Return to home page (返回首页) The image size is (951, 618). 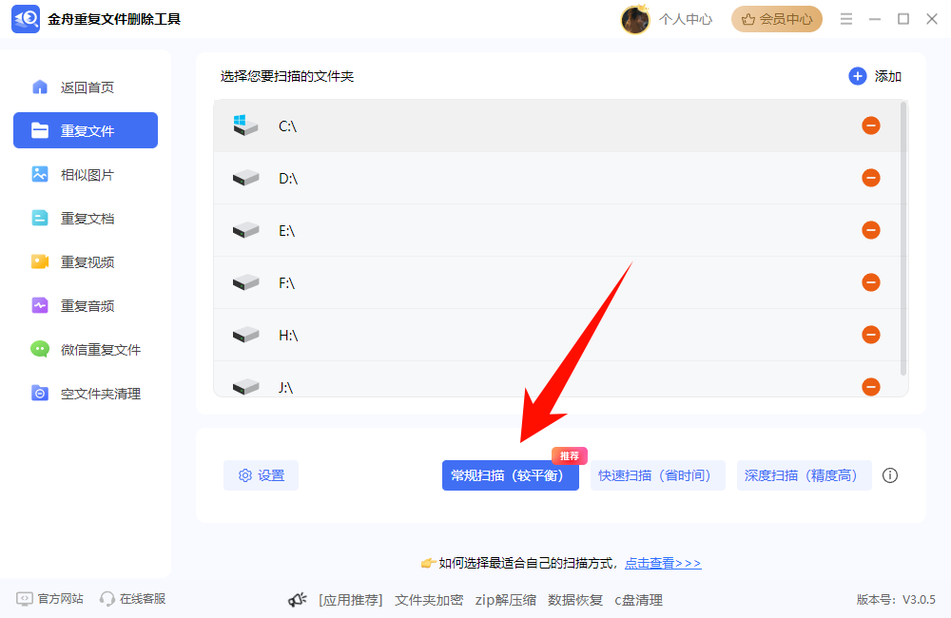click(x=86, y=87)
